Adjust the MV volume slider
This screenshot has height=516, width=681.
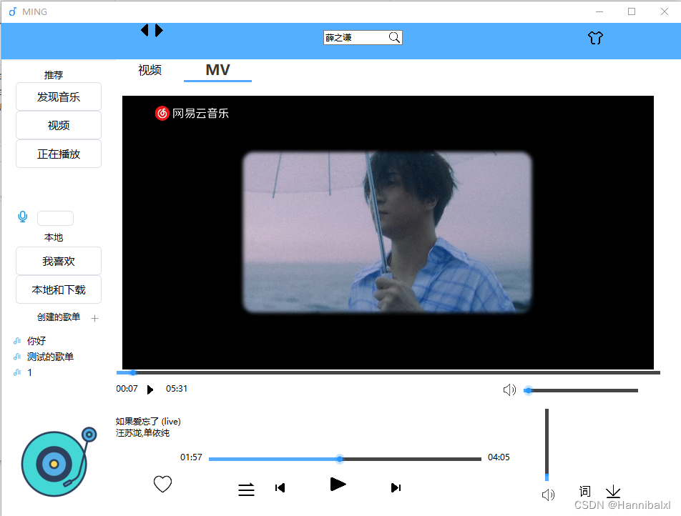pos(581,391)
